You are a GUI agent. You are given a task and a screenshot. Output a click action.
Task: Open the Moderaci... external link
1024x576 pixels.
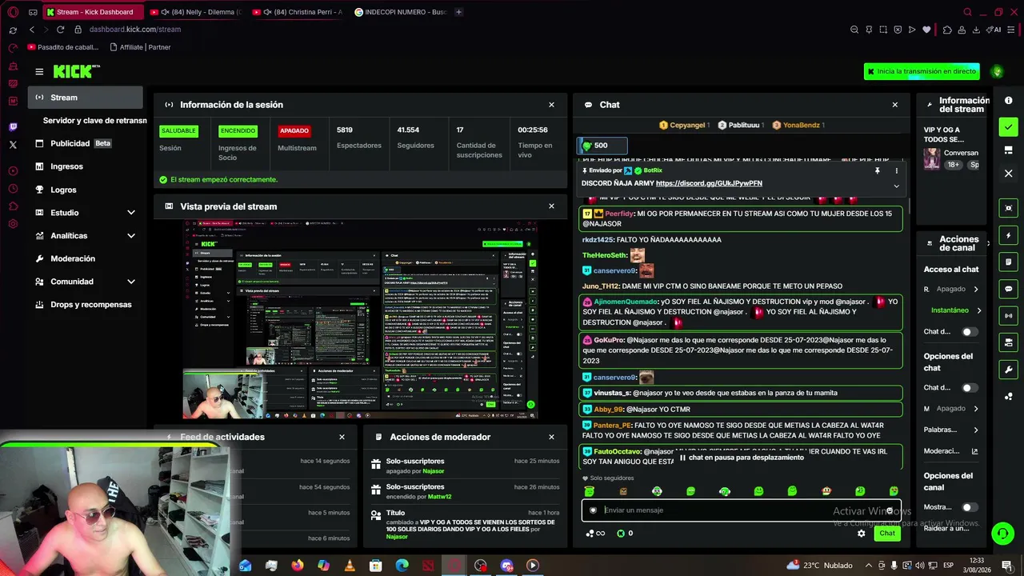pyautogui.click(x=974, y=451)
